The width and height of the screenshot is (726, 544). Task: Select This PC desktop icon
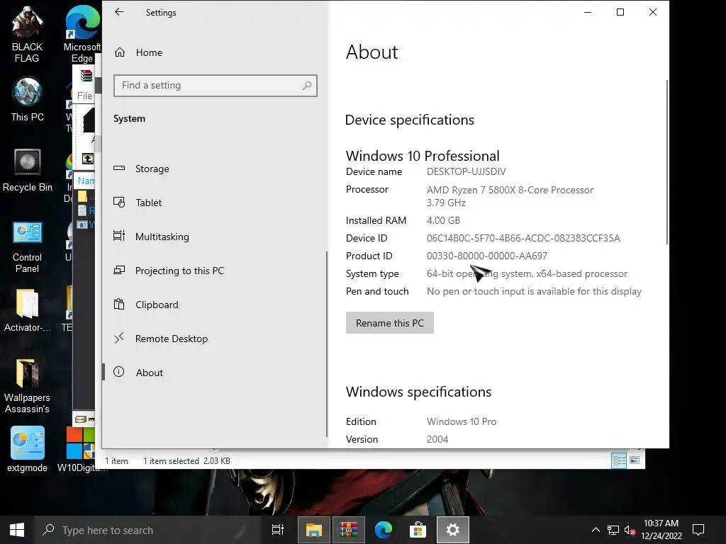28,99
